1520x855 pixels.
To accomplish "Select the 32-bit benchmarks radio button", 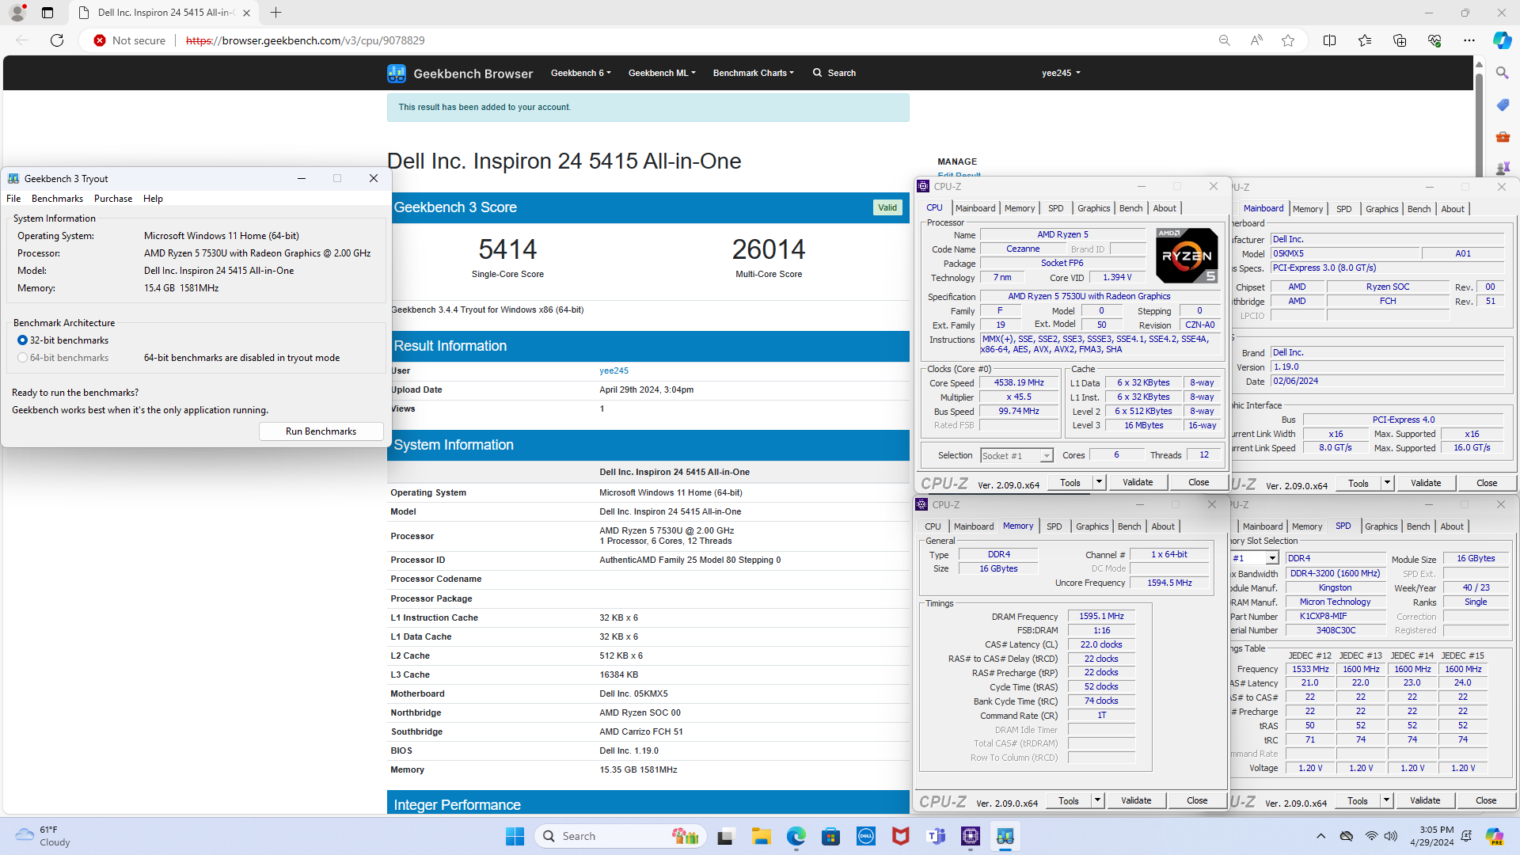I will pos(22,340).
